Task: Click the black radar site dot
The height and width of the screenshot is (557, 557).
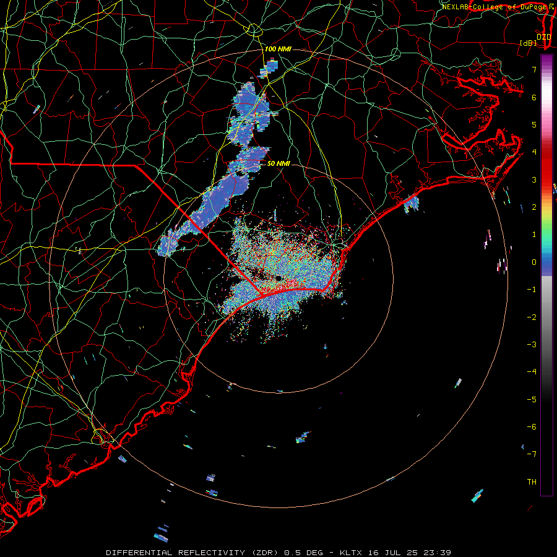Action: [278, 278]
